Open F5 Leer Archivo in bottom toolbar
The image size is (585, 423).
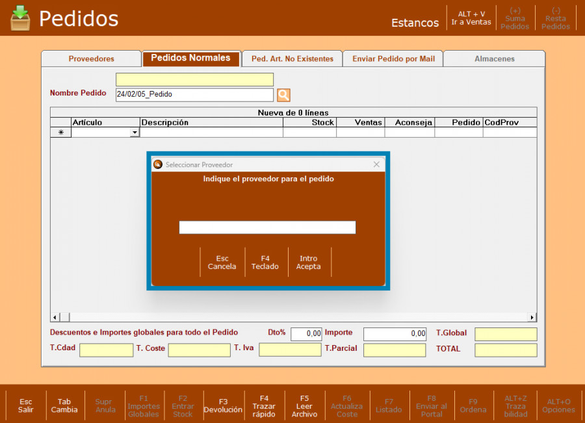point(304,405)
